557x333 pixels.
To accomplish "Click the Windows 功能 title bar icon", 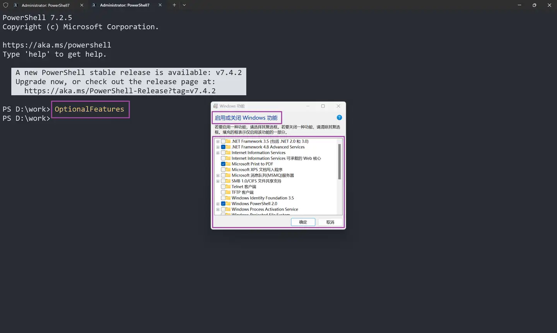I will point(216,106).
